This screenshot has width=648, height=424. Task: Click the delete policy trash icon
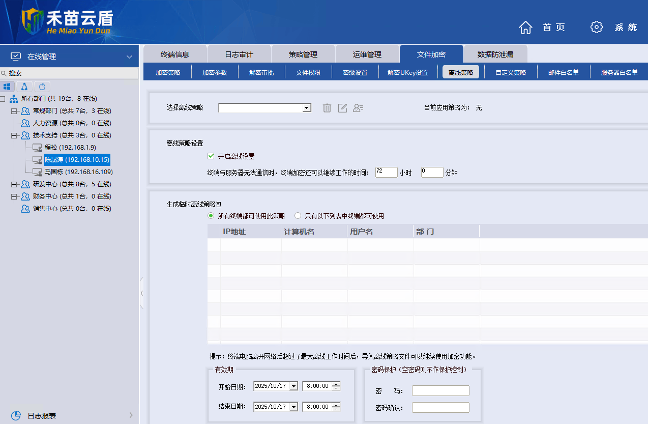[327, 108]
